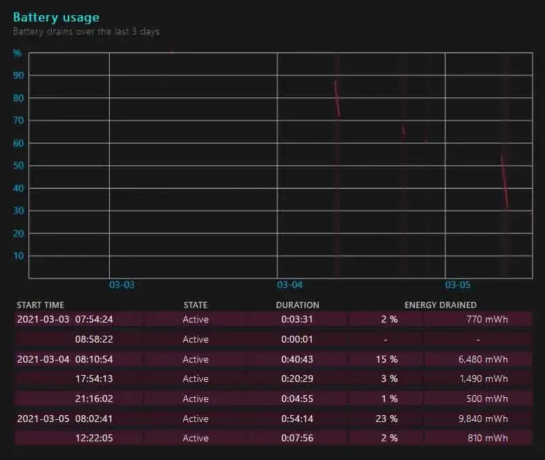This screenshot has height=460, width=545.
Task: Select duration 0:07:56
Action: pyautogui.click(x=297, y=438)
